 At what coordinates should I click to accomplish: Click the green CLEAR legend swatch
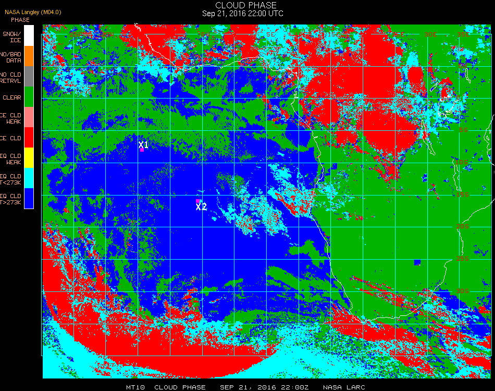[x=29, y=96]
